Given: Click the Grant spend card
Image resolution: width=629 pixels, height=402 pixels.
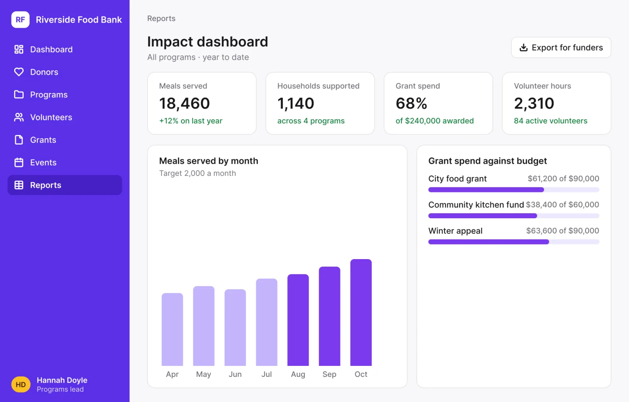Looking at the screenshot, I should (438, 103).
